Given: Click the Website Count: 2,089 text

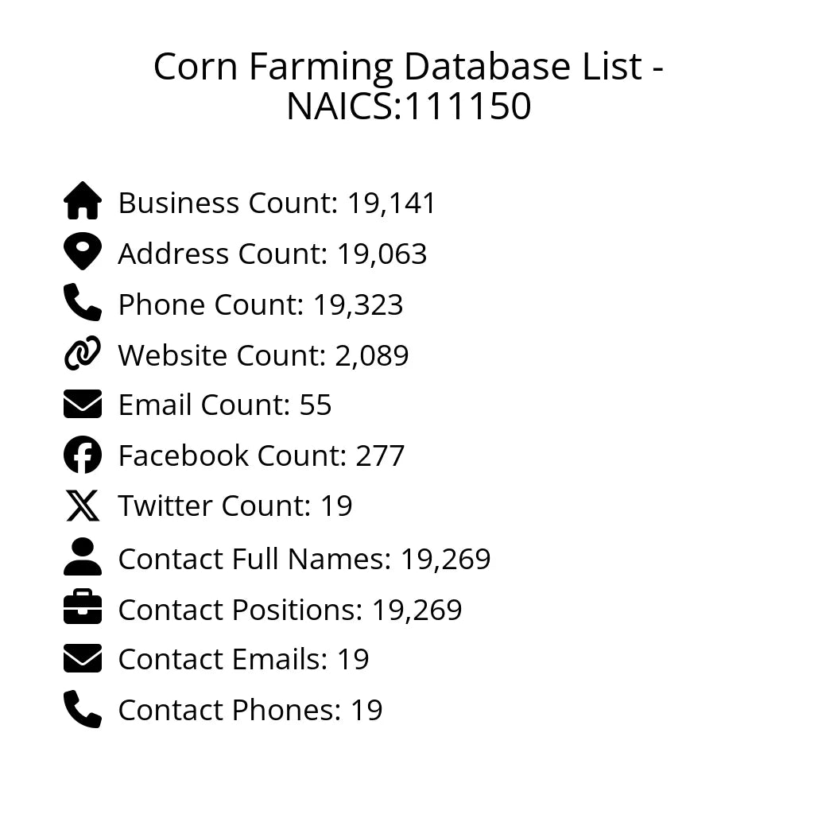Looking at the screenshot, I should click(x=263, y=355).
